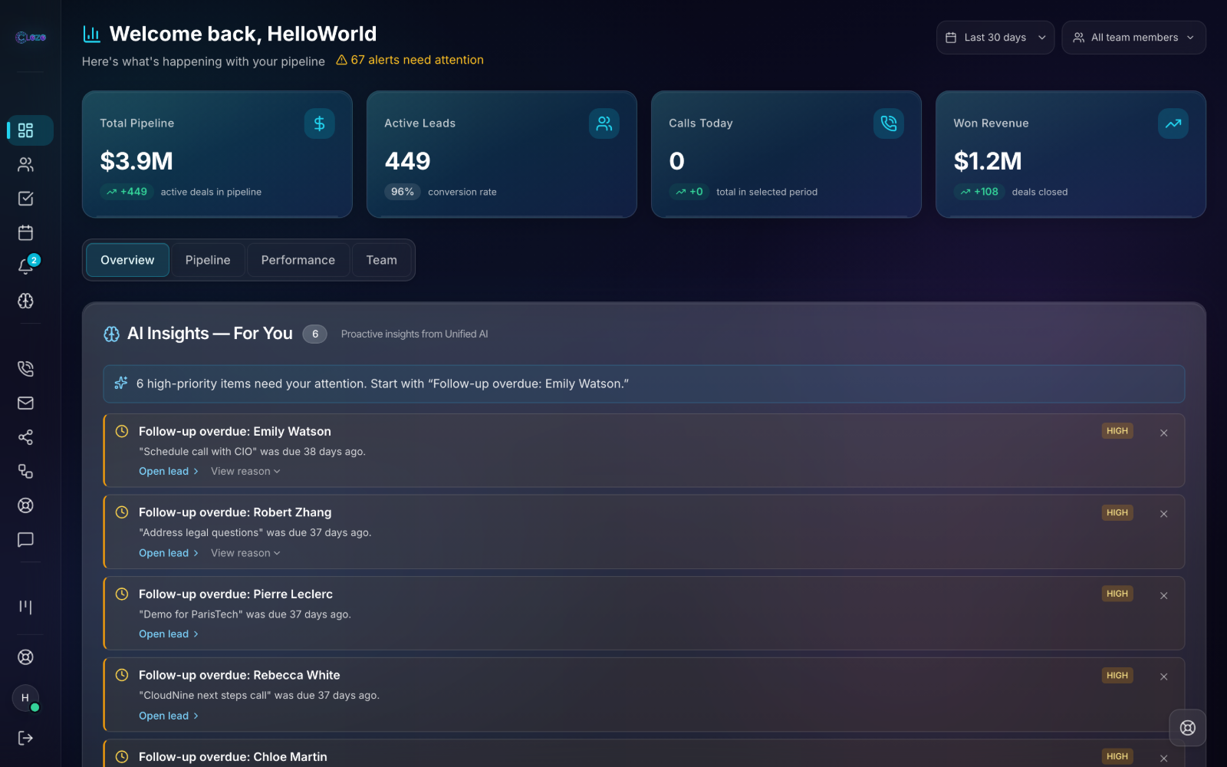Dismiss the Emily Watson follow-up insight
The height and width of the screenshot is (767, 1227).
[x=1164, y=433]
